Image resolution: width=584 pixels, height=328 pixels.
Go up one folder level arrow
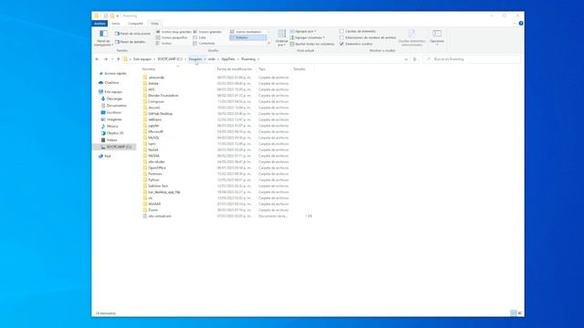pos(119,59)
